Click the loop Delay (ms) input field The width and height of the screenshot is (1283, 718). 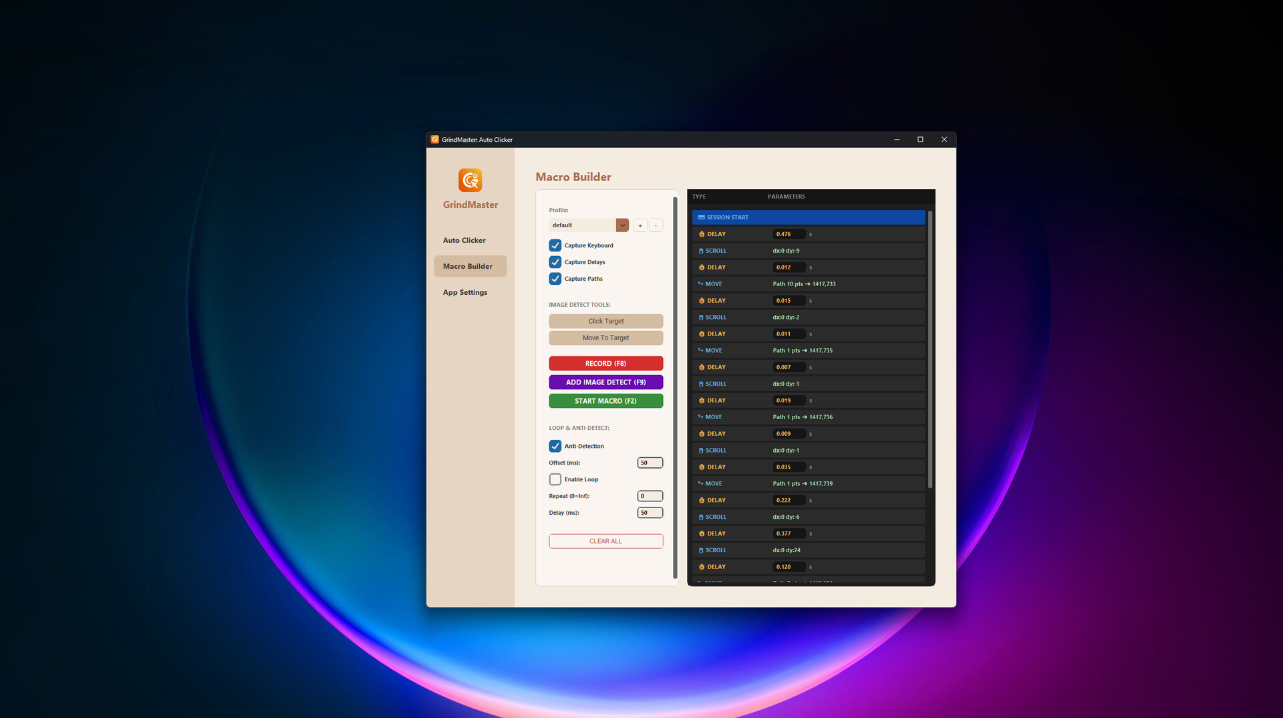(650, 513)
